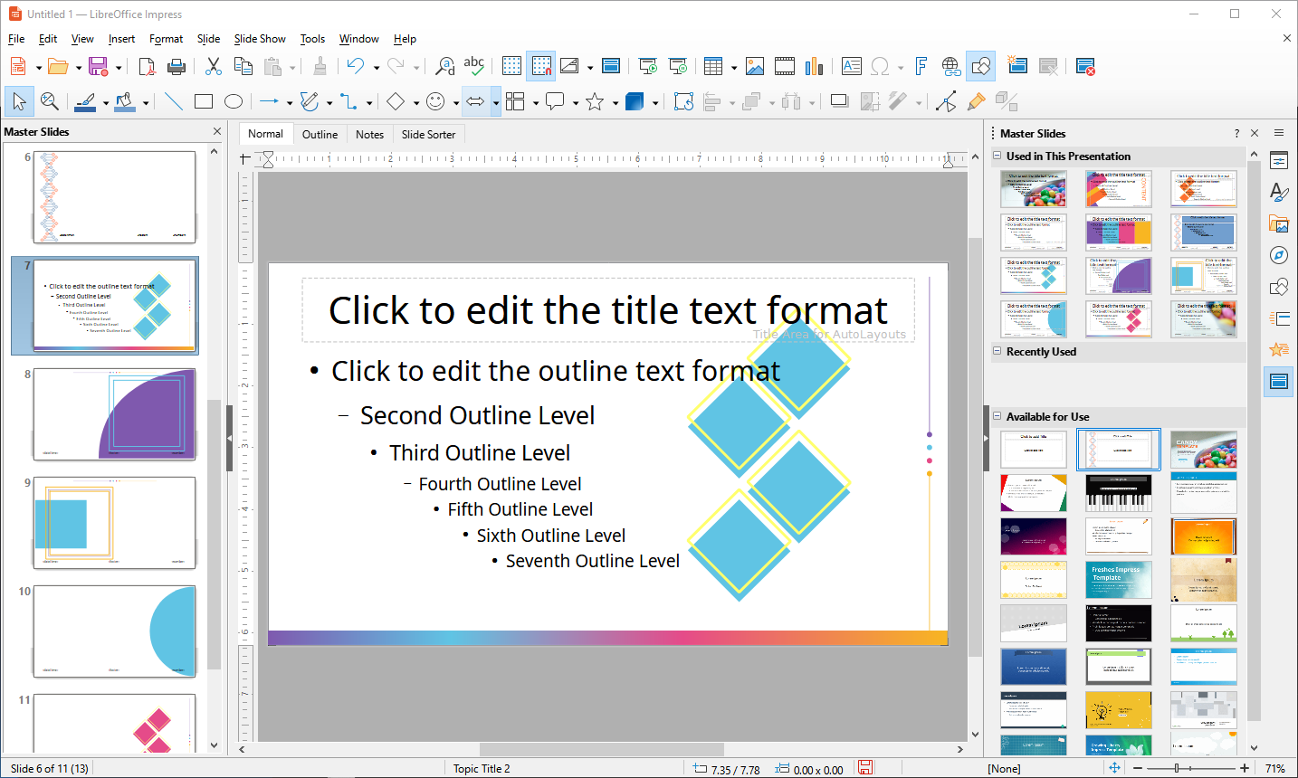This screenshot has width=1298, height=778.
Task: Click the Zoom & Pan tool
Action: tap(50, 101)
